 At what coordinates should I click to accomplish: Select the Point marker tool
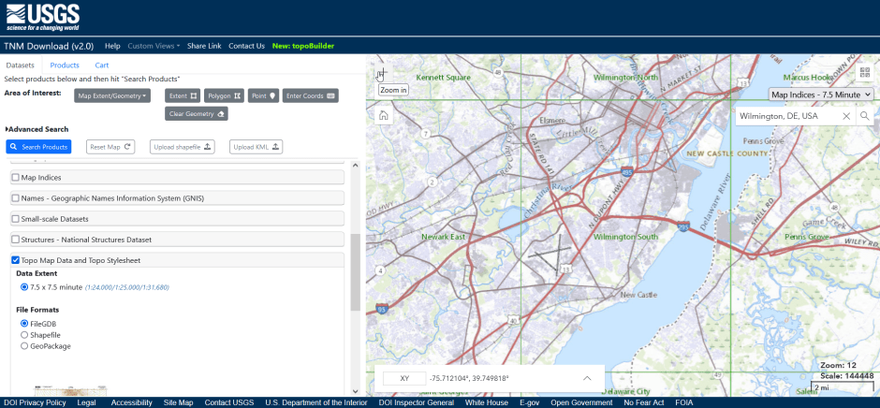[264, 95]
